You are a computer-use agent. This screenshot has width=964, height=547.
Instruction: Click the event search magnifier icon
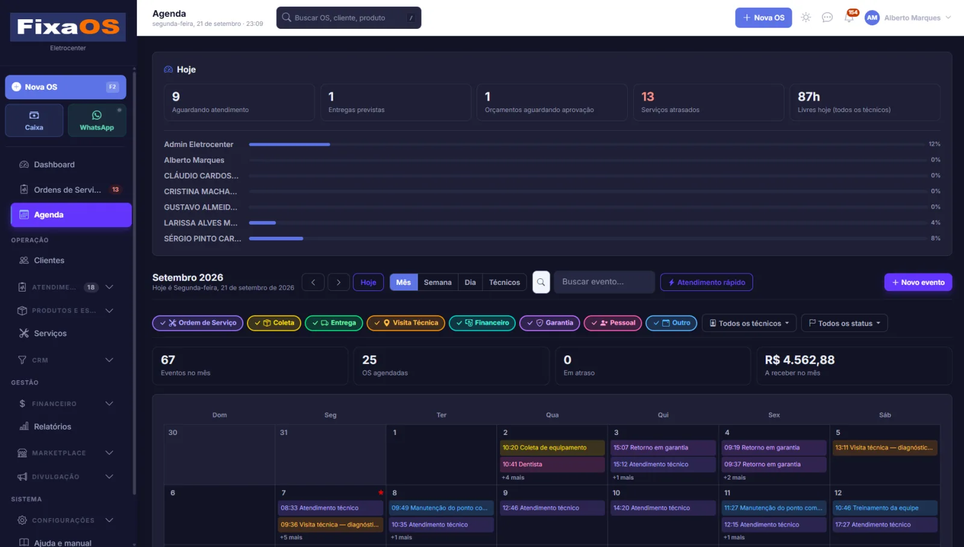(541, 282)
